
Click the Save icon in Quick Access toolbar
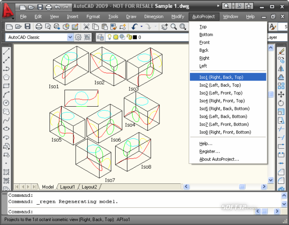pos(40,7)
